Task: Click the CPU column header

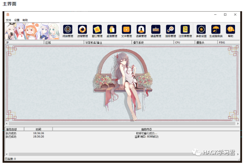Action: (184, 42)
